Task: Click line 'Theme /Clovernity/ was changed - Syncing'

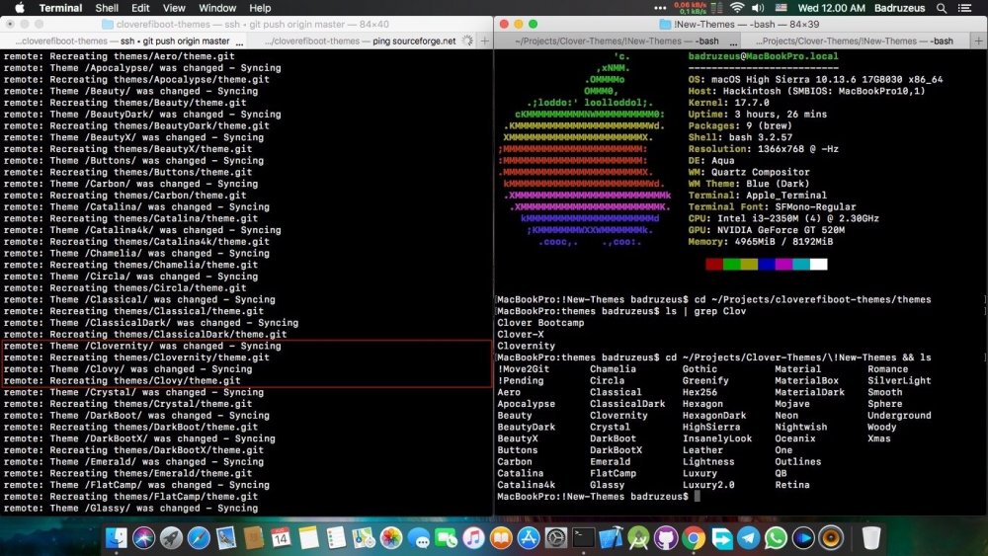Action: (x=141, y=346)
